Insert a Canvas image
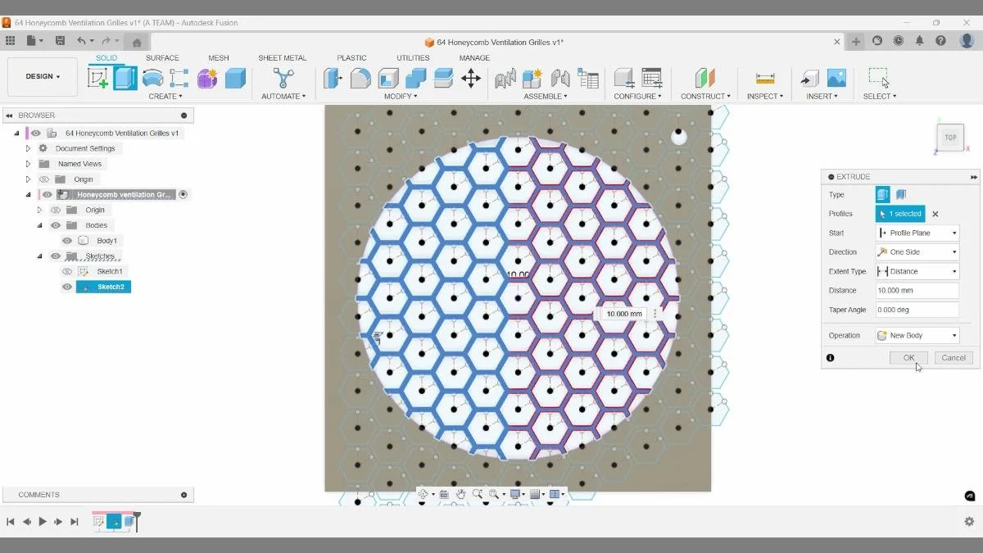This screenshot has width=983, height=553. point(836,78)
